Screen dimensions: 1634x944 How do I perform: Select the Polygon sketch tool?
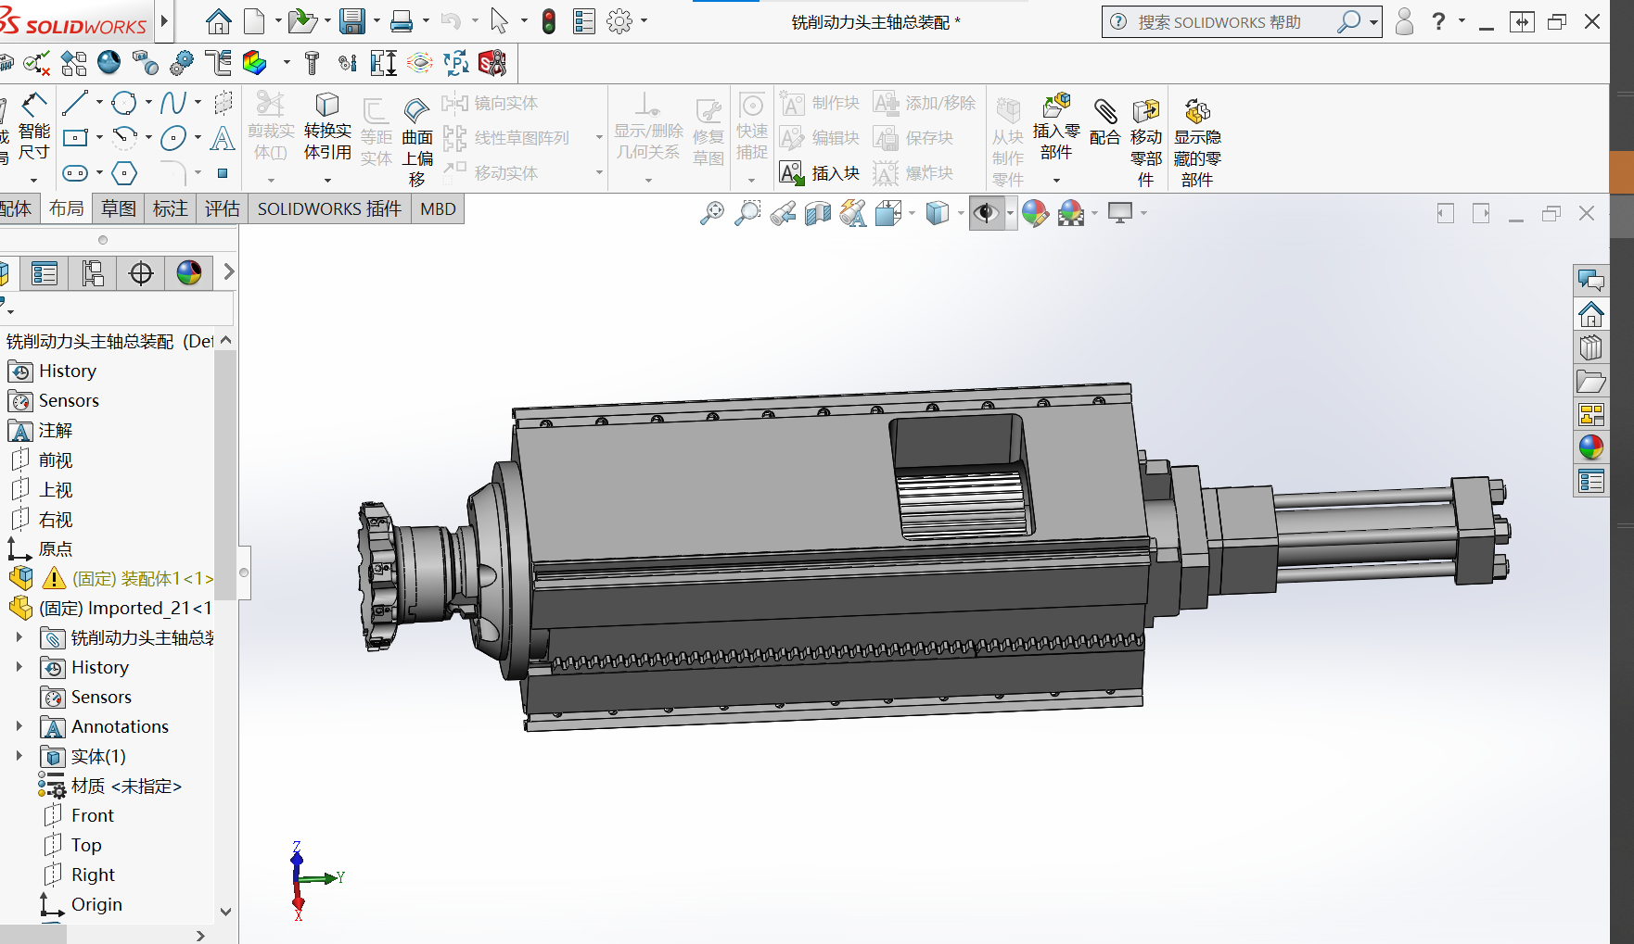(124, 173)
